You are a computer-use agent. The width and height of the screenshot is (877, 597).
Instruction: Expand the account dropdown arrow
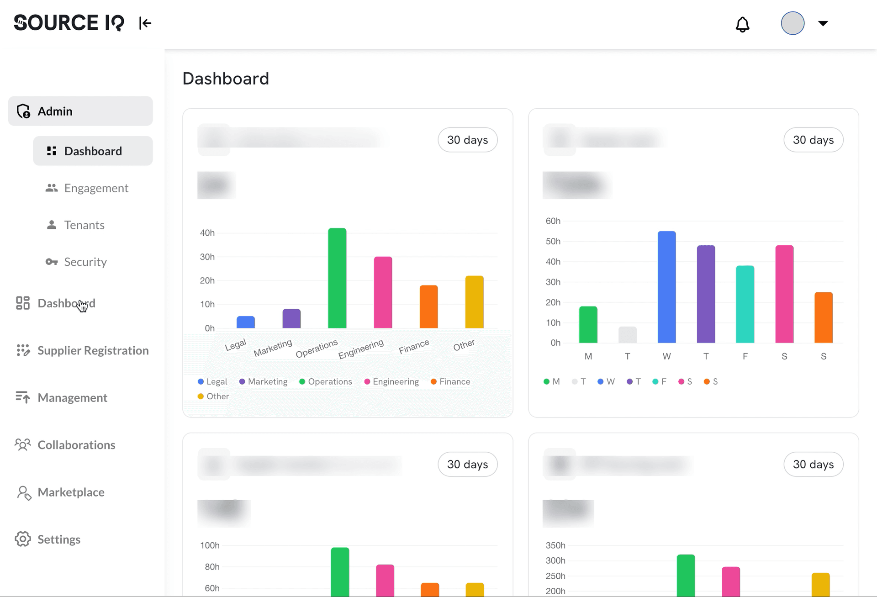tap(823, 23)
